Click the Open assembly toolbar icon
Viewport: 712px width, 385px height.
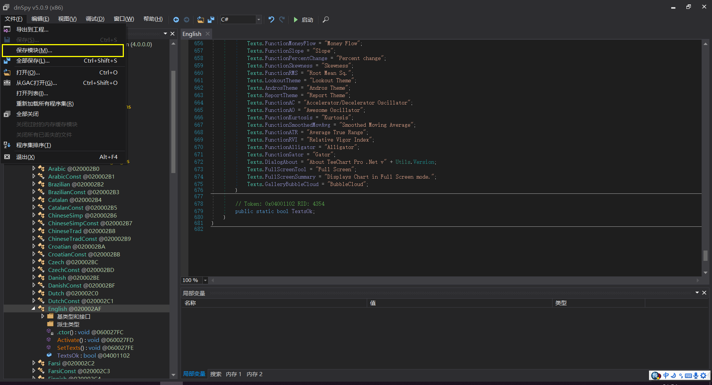pyautogui.click(x=201, y=20)
